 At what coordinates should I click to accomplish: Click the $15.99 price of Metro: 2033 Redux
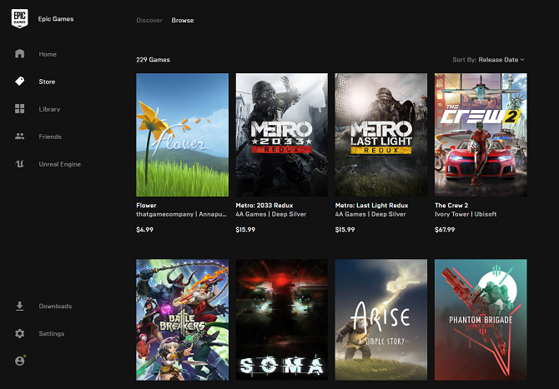245,230
